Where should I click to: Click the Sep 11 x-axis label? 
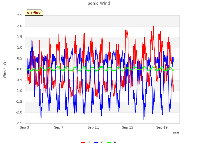click(x=93, y=127)
